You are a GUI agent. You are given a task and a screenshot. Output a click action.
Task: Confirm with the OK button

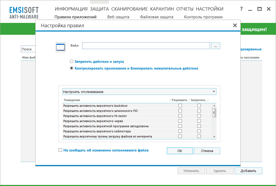(x=180, y=151)
